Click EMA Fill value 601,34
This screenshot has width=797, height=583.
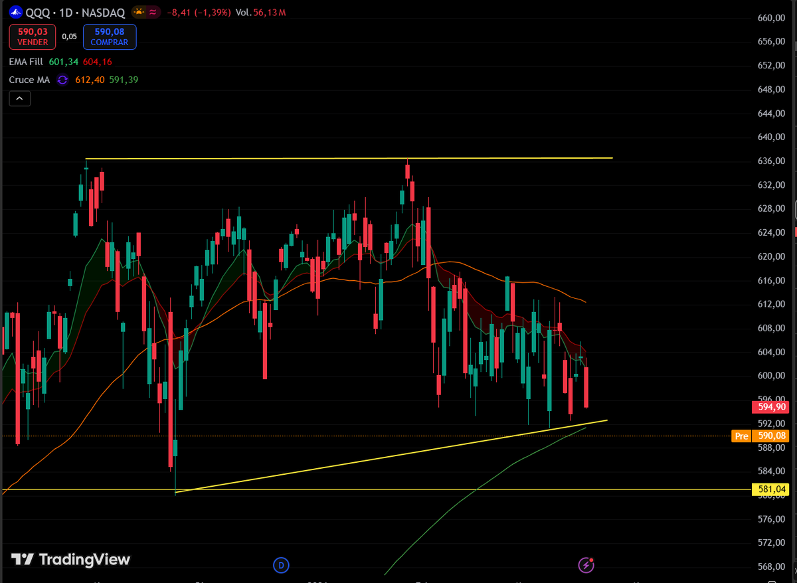[63, 62]
